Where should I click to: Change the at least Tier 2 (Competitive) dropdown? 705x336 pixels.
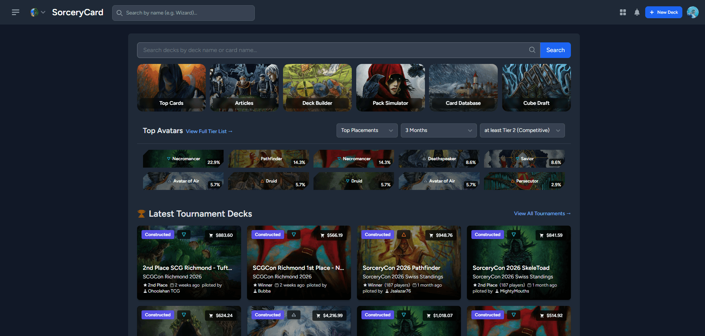click(x=522, y=130)
